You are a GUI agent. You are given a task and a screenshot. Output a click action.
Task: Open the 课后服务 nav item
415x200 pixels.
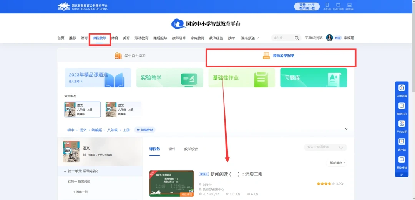tap(160, 38)
